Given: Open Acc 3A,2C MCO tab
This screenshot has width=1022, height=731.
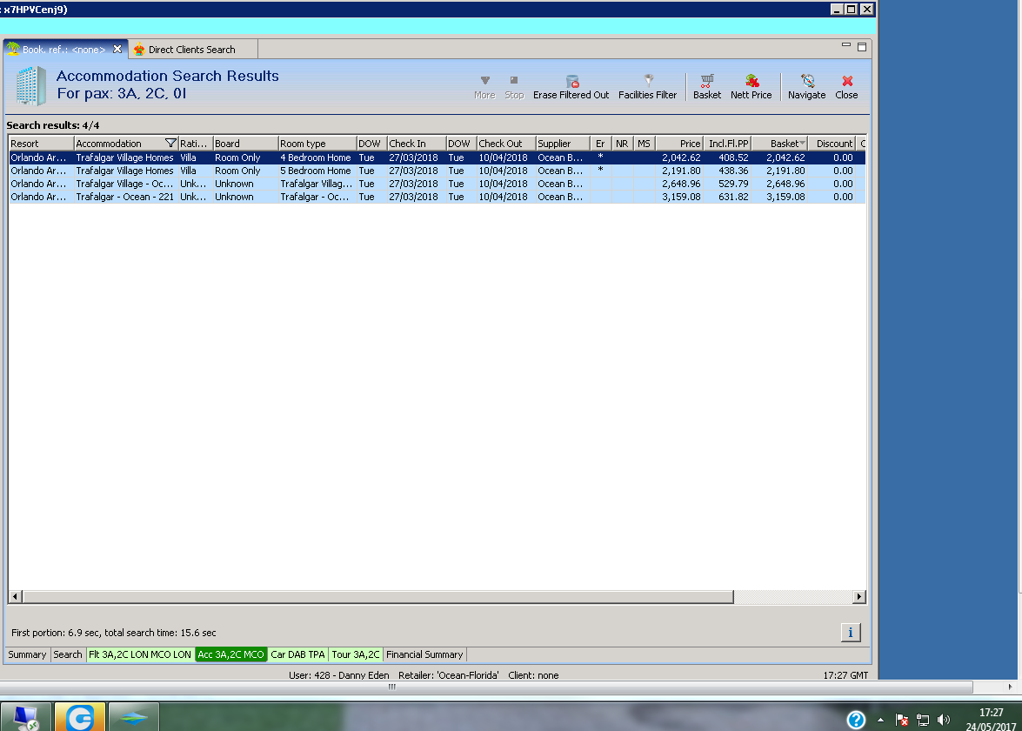Looking at the screenshot, I should (x=230, y=654).
